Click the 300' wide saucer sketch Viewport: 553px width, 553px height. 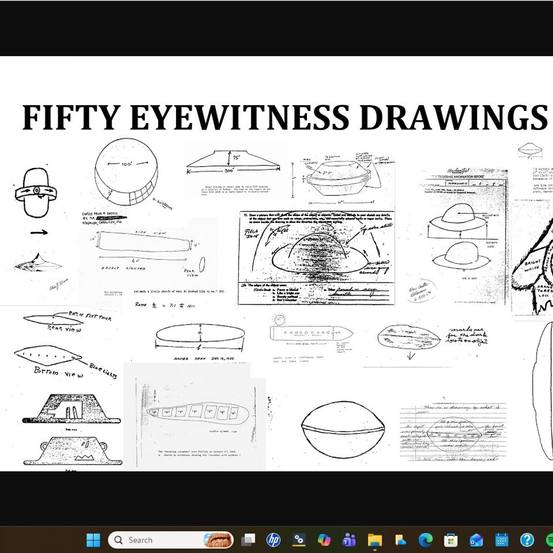[233, 162]
